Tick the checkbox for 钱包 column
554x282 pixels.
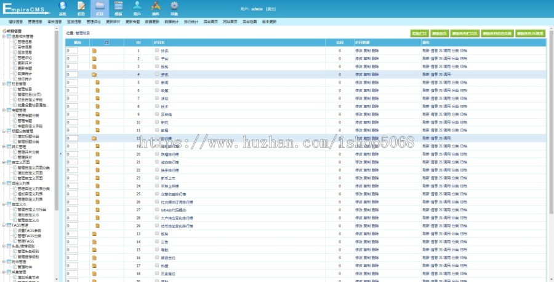157,66
